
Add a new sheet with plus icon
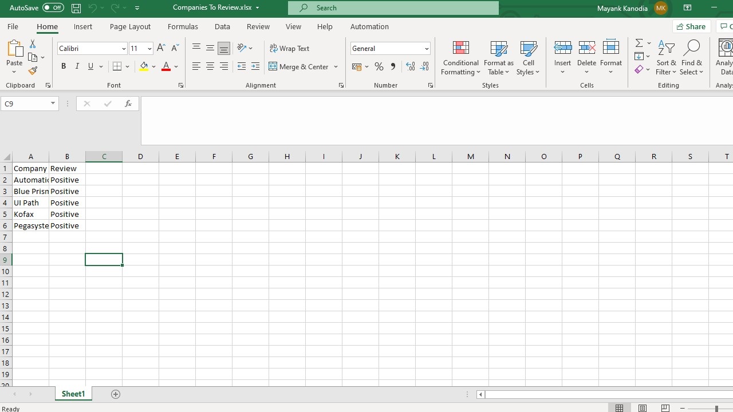tap(116, 394)
